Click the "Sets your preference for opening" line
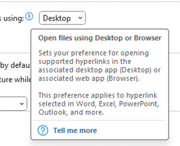 (x=94, y=53)
